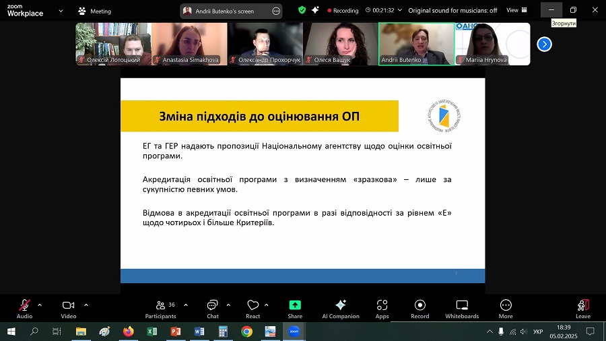Open screen share options (three dots) menu
The height and width of the screenshot is (341, 606).
[275, 11]
